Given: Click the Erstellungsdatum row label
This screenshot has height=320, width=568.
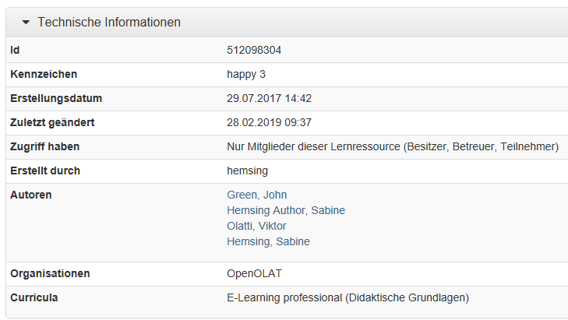Looking at the screenshot, I should coord(56,98).
